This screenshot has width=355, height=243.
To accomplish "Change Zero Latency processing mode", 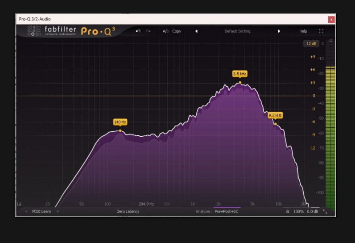I will click(x=128, y=211).
